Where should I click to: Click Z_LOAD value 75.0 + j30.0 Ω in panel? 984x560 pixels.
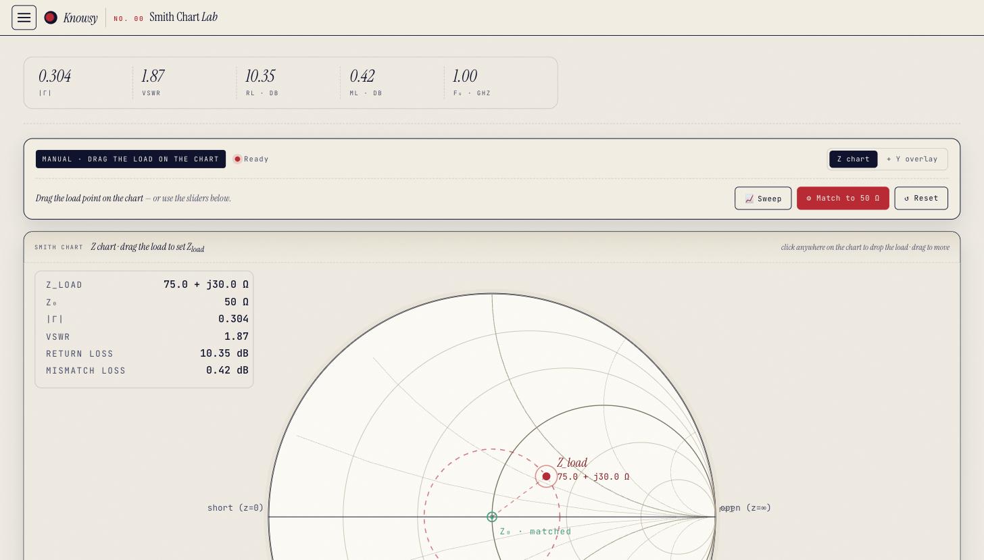[206, 284]
